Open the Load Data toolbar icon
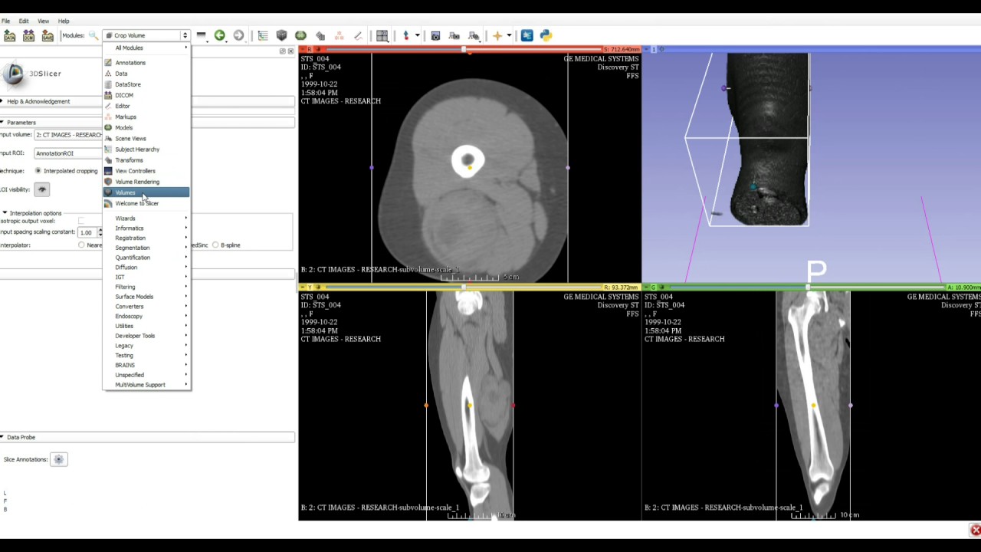The height and width of the screenshot is (552, 981). [x=9, y=35]
